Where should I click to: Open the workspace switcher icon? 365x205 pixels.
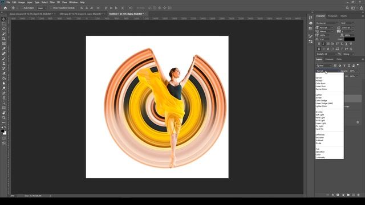coord(353,8)
